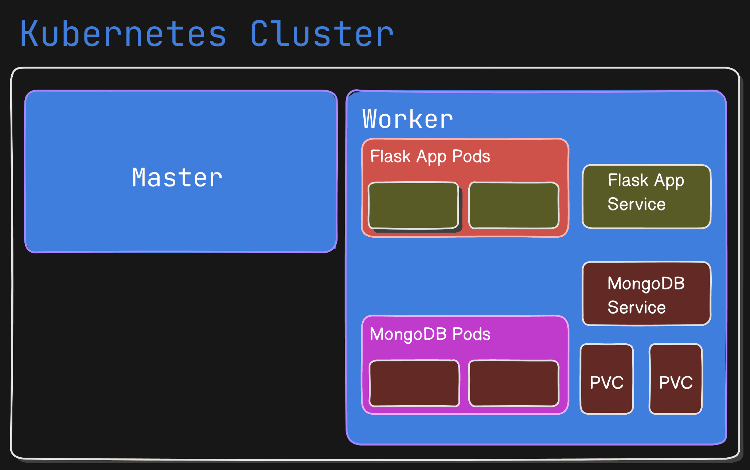
Task: Toggle the second MongoDB pod
Action: pos(514,382)
